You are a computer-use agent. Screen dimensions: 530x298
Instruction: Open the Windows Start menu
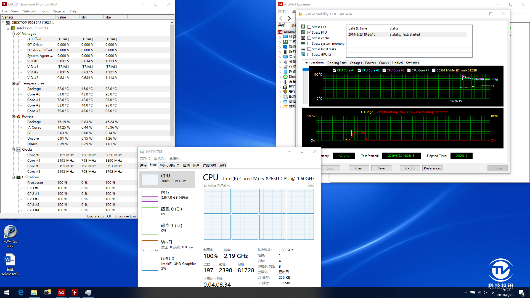(7, 292)
